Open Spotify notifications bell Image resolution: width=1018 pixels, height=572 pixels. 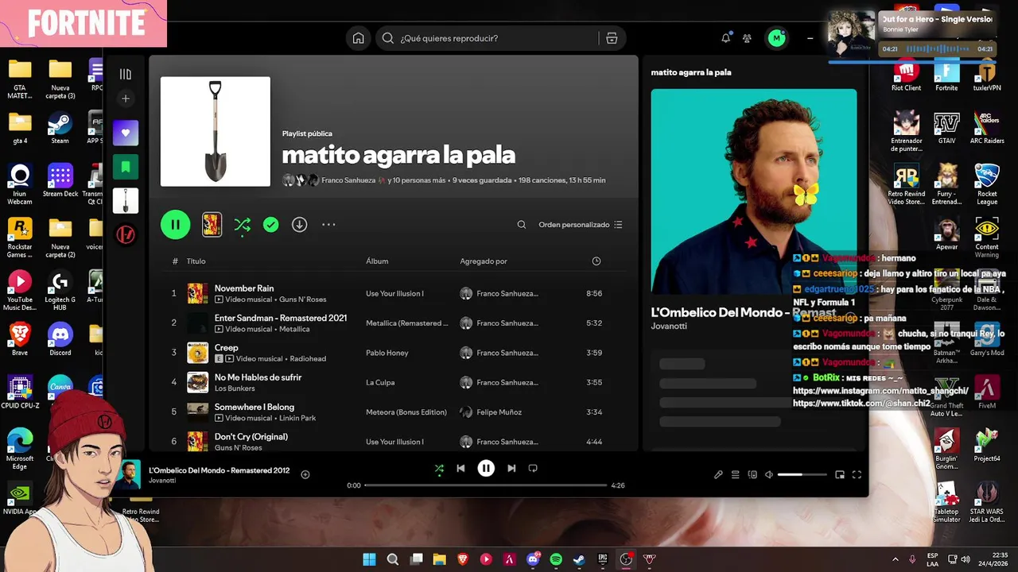click(x=726, y=38)
